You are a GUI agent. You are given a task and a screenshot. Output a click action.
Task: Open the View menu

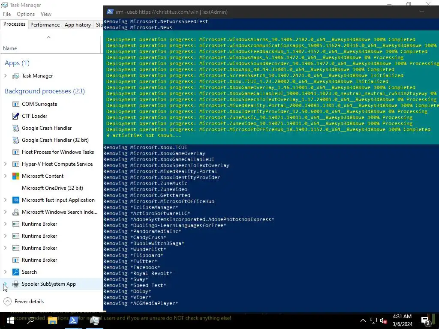[46, 14]
